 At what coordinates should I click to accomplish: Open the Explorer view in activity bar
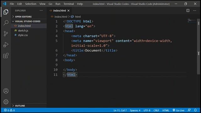click(x=6, y=12)
